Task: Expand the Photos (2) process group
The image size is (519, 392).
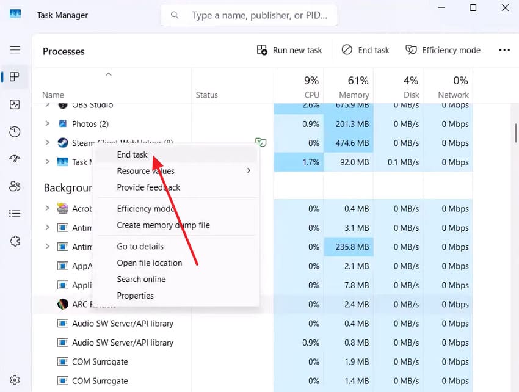Action: click(x=48, y=123)
